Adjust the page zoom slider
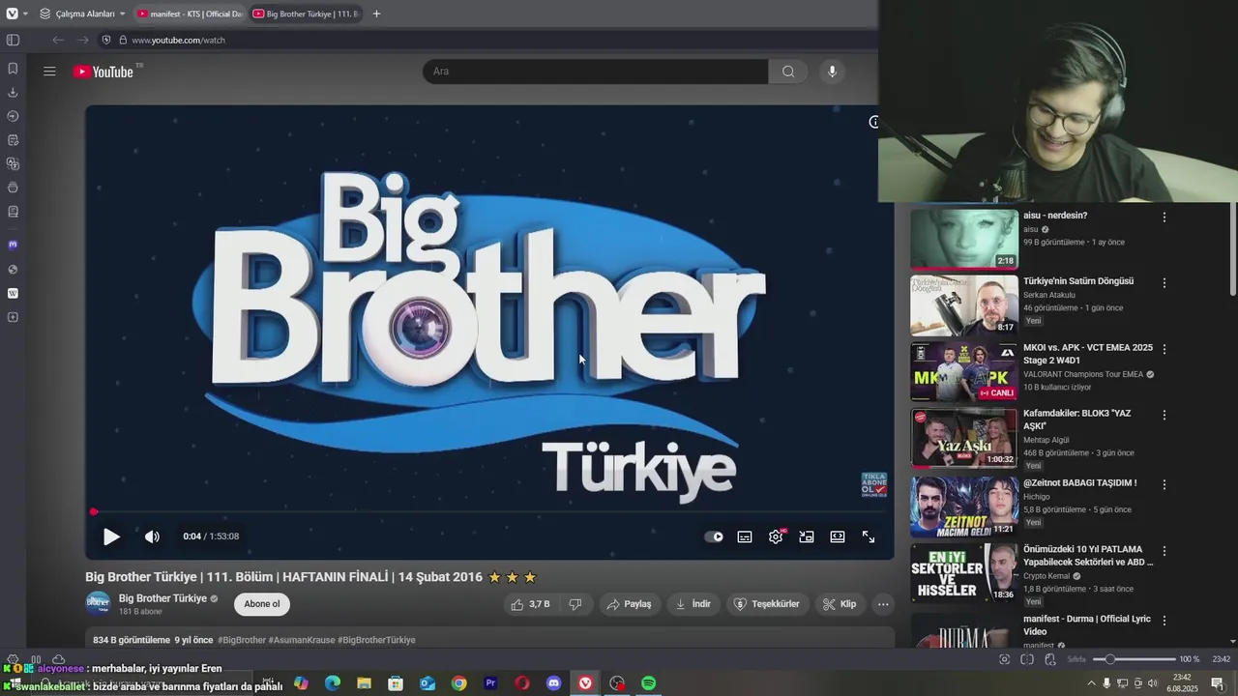This screenshot has height=696, width=1238. (x=1134, y=659)
